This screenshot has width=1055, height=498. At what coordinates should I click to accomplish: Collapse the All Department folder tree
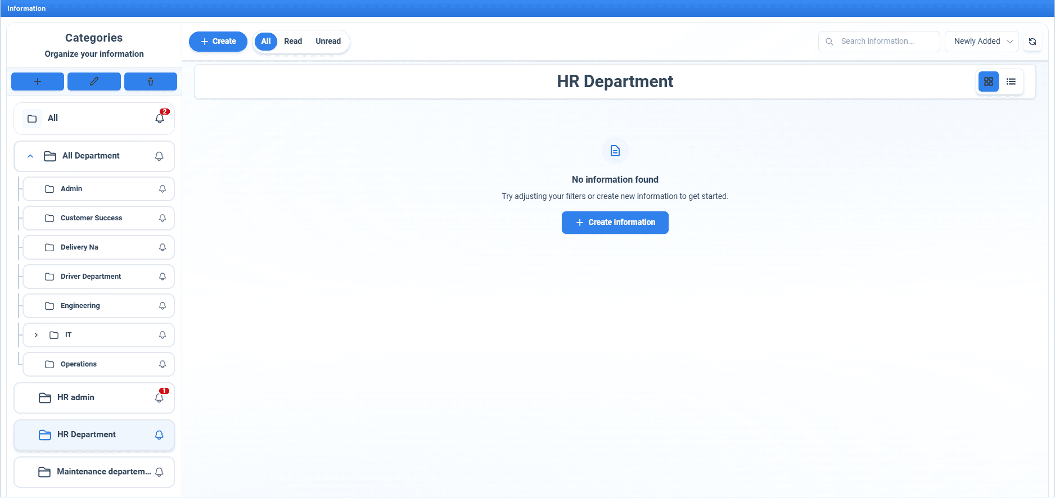coord(30,156)
